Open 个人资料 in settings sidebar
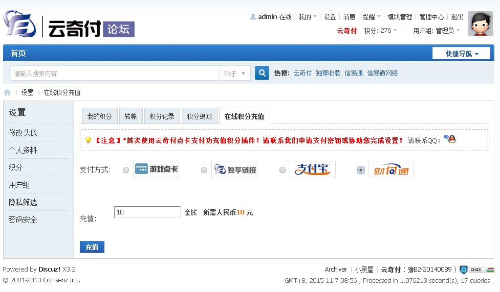The image size is (500, 292). pos(23,150)
